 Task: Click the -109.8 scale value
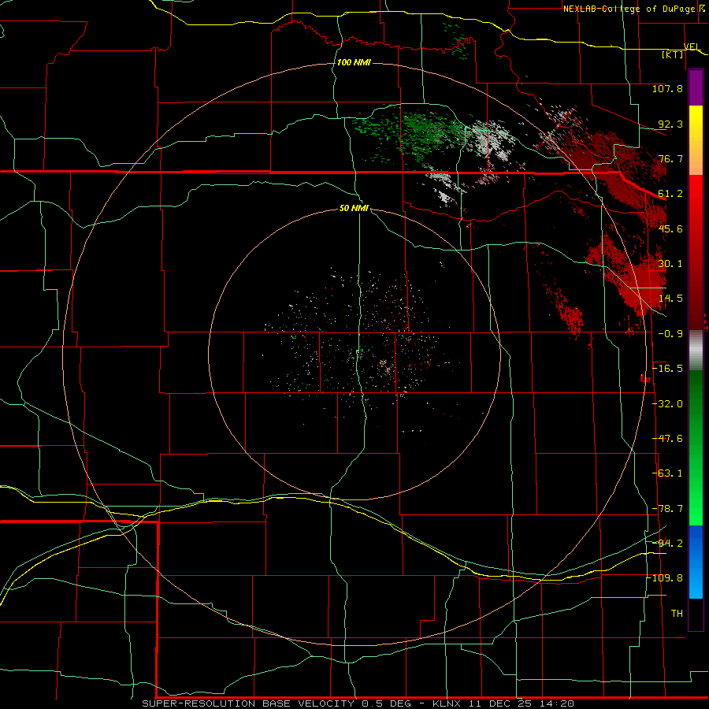(x=665, y=578)
